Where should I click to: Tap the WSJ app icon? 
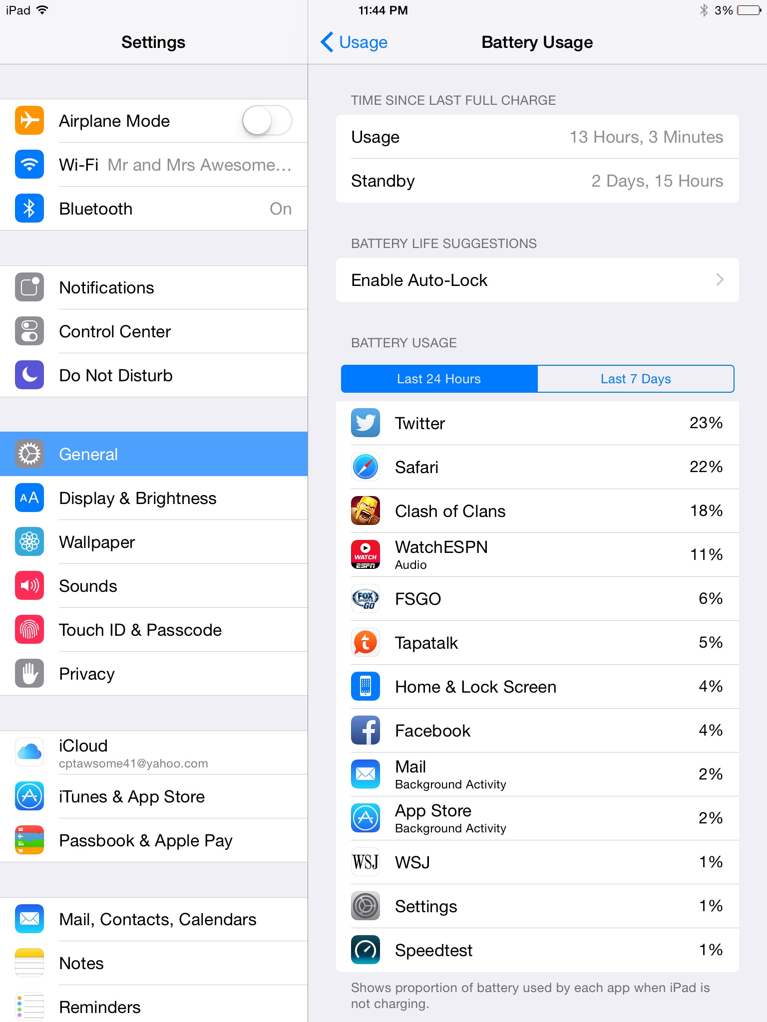[366, 862]
